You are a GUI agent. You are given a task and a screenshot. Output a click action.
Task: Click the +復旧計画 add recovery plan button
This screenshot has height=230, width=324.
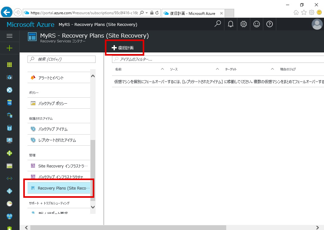123,48
